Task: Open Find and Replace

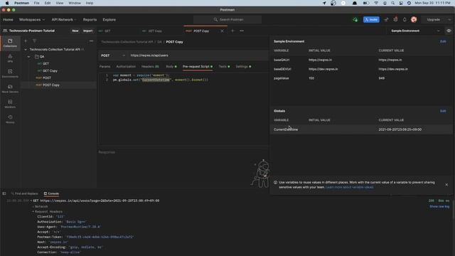Action: [x=25, y=193]
